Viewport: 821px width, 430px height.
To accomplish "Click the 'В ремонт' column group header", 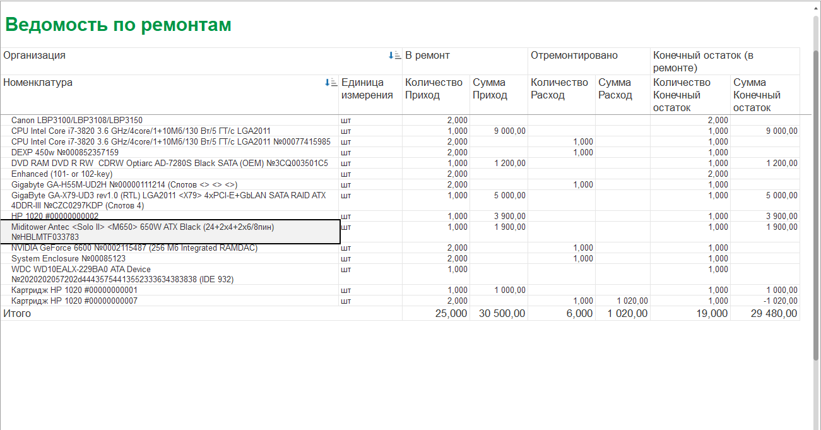I will click(x=427, y=56).
